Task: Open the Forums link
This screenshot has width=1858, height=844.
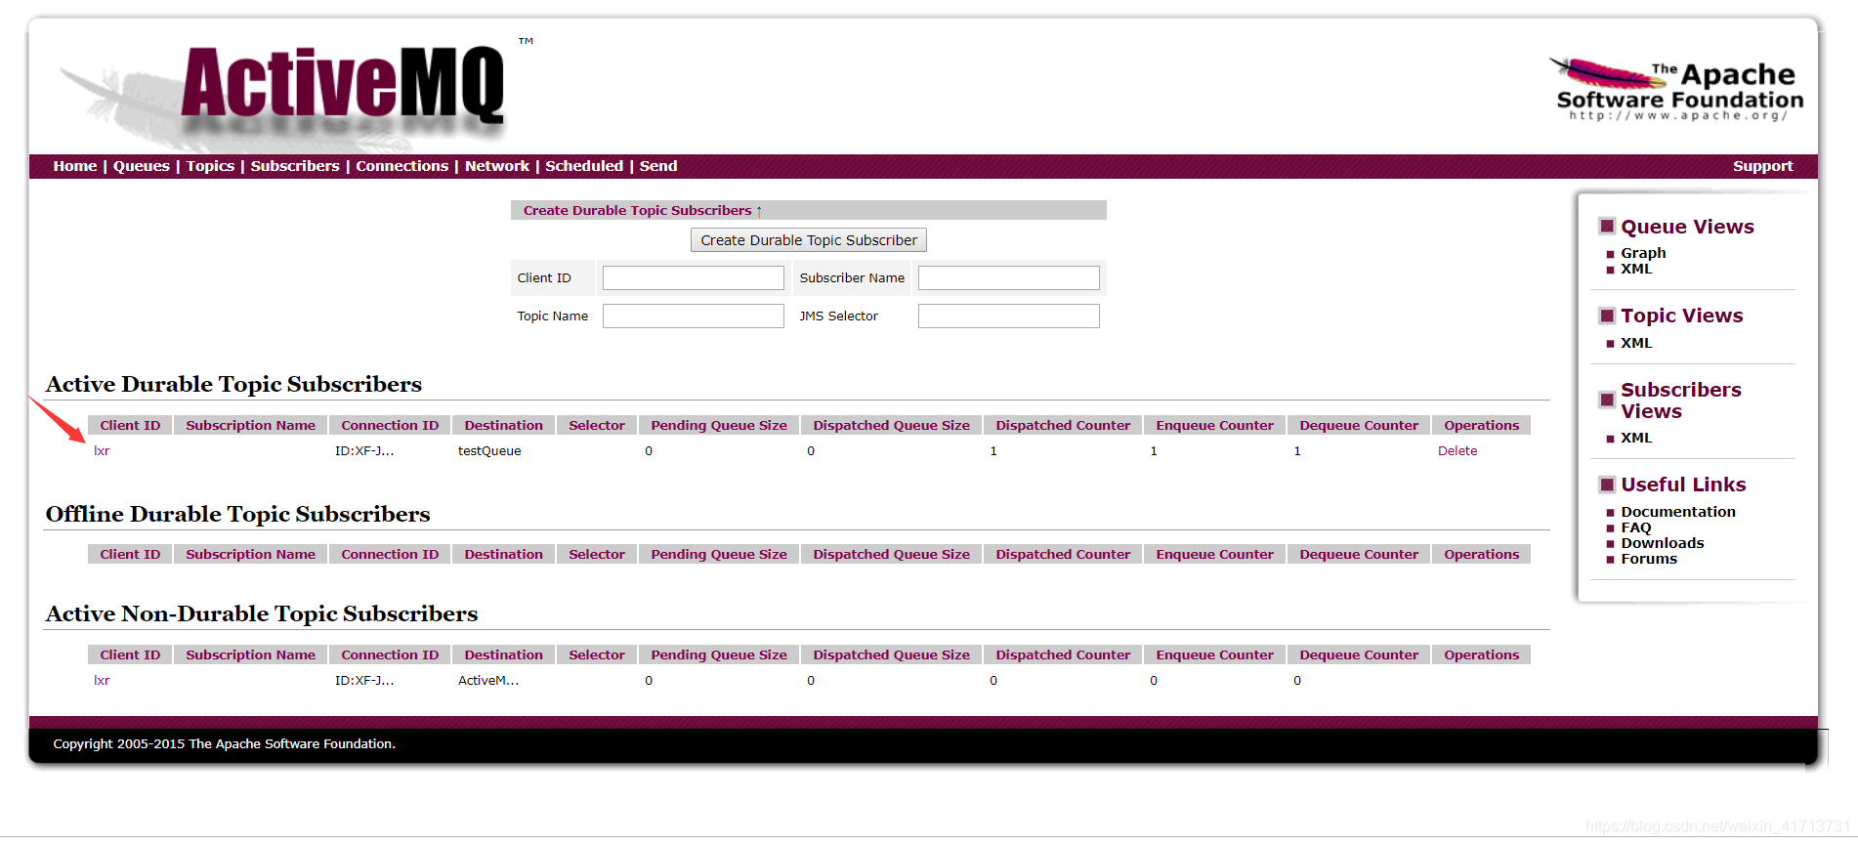Action: pos(1649,559)
